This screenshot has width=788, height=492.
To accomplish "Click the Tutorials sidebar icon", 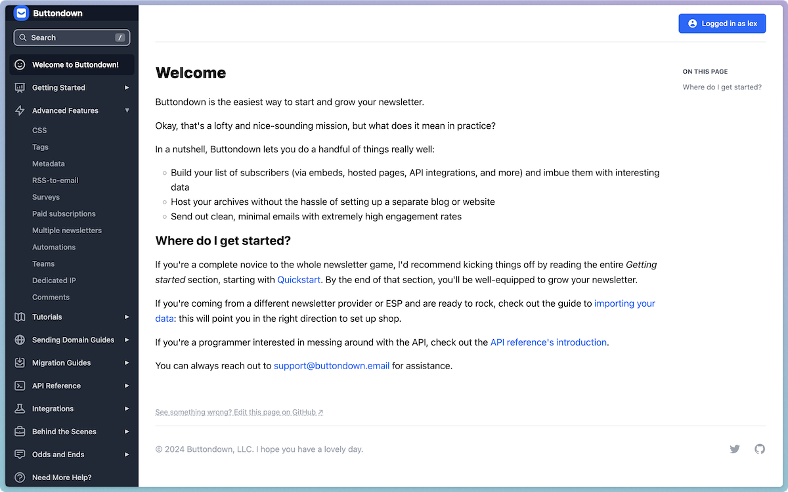I will (20, 317).
